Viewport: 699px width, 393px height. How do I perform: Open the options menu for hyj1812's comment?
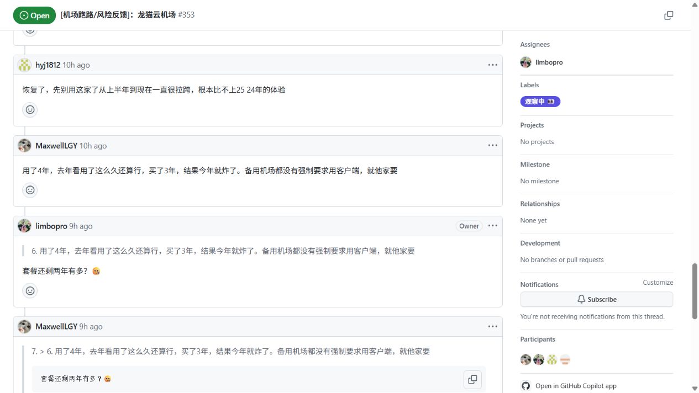(x=493, y=65)
